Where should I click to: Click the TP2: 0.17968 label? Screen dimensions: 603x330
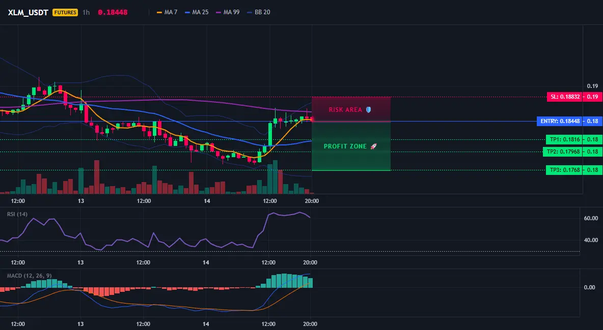(563, 152)
